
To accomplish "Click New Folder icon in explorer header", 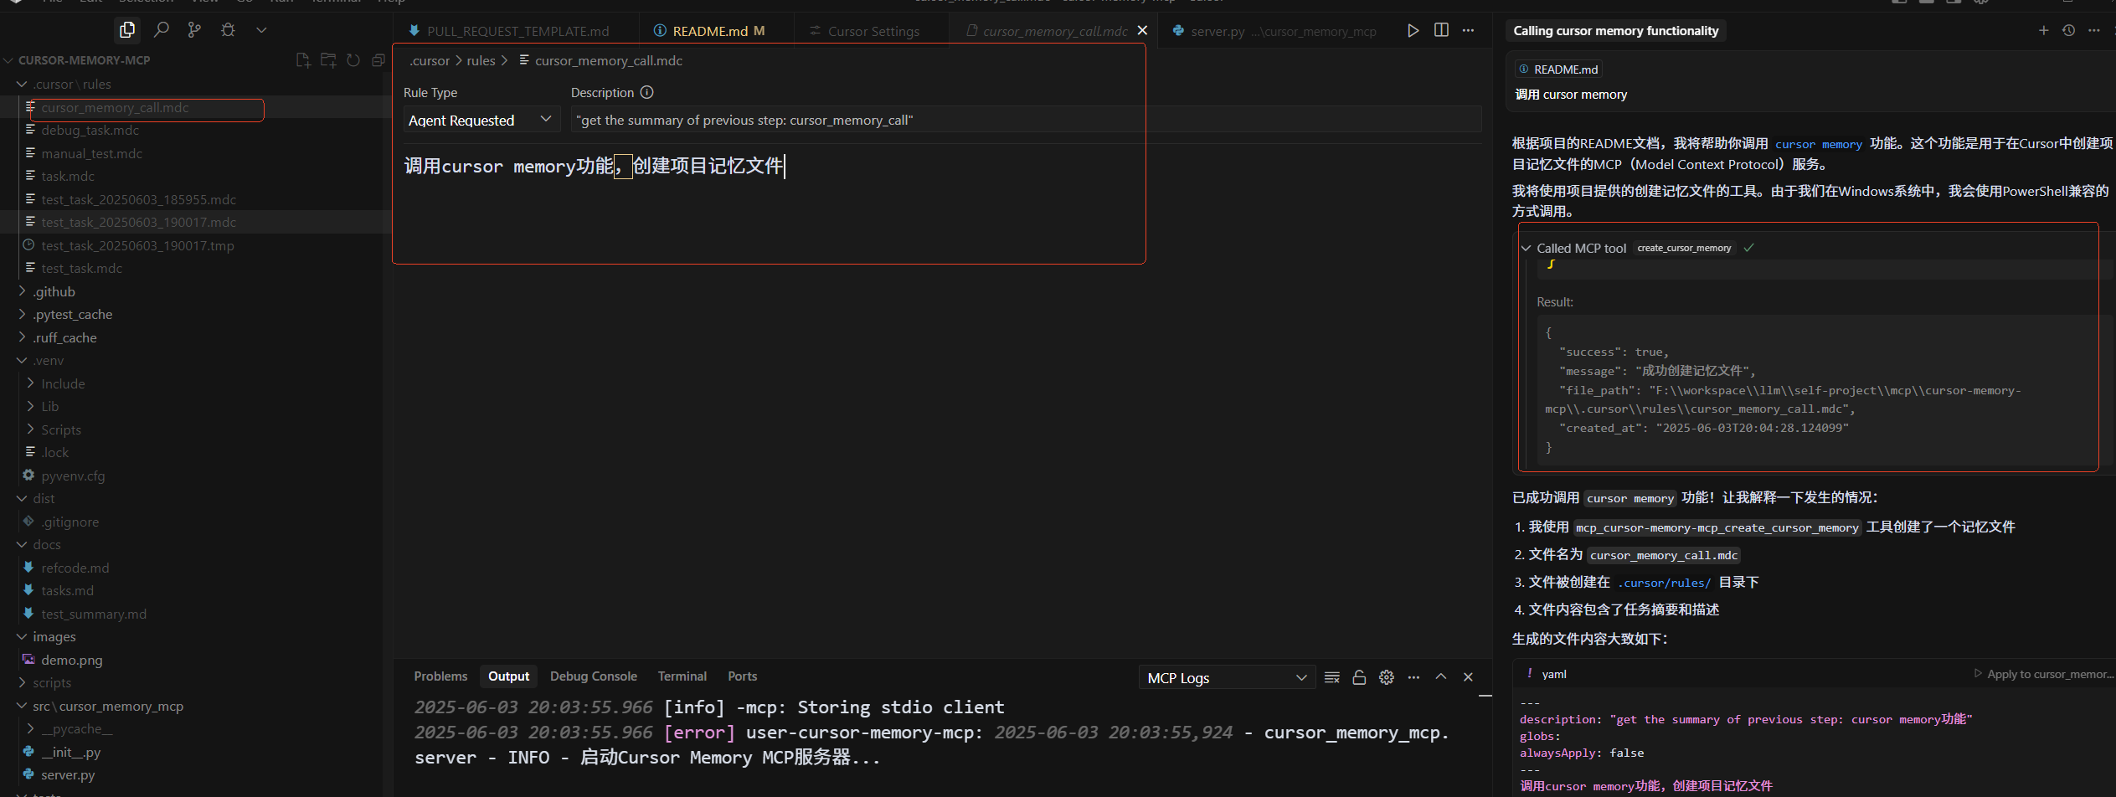I will [328, 60].
